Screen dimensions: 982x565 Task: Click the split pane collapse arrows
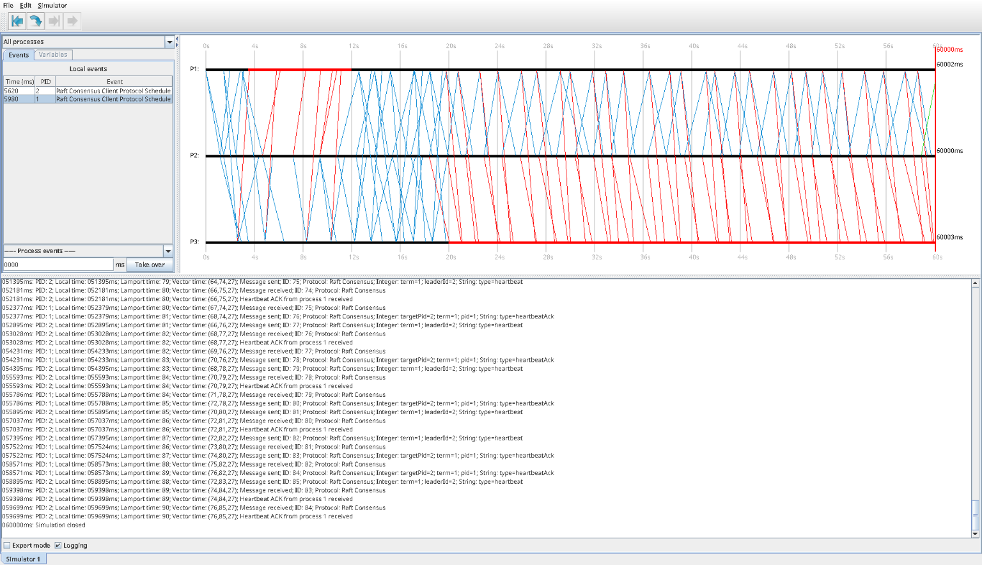[177, 42]
